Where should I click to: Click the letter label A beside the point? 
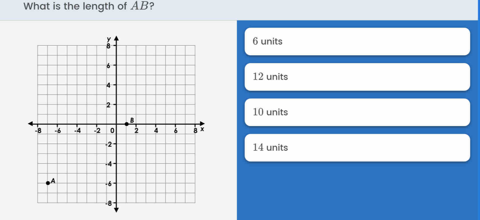pos(53,180)
